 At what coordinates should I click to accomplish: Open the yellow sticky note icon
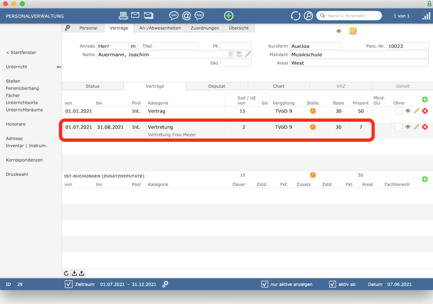tap(353, 31)
